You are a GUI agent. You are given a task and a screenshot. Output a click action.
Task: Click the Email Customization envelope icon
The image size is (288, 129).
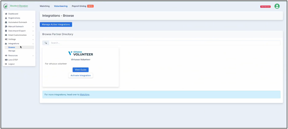(6, 35)
